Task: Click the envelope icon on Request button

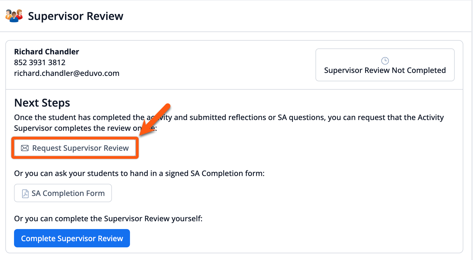Action: [25, 148]
